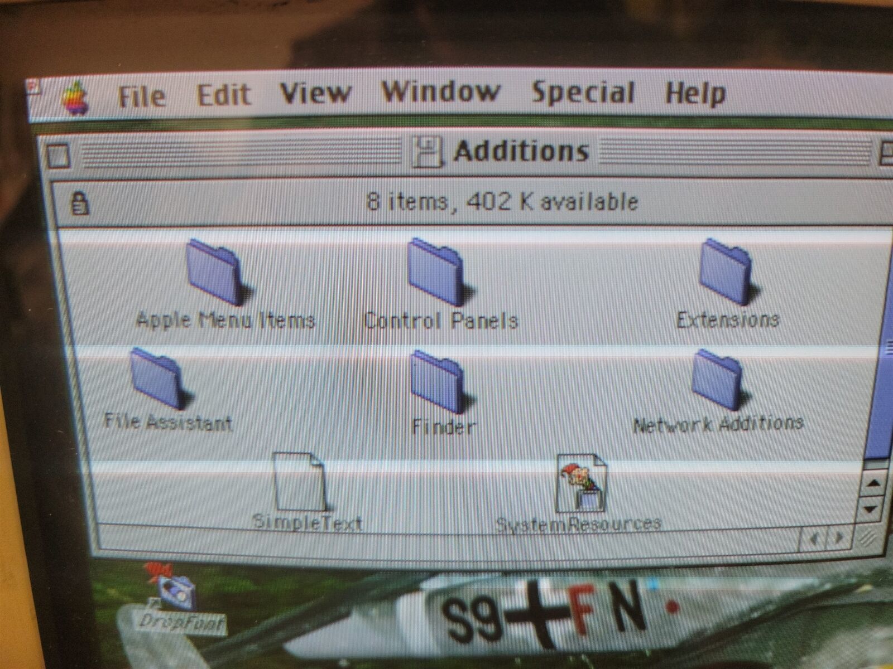Viewport: 893px width, 669px height.
Task: Open the Special menu
Action: pos(583,92)
